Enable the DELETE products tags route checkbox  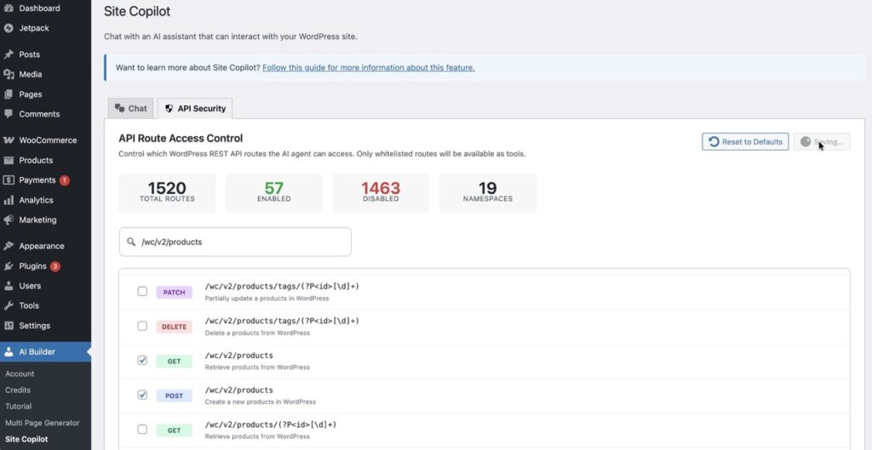click(142, 326)
